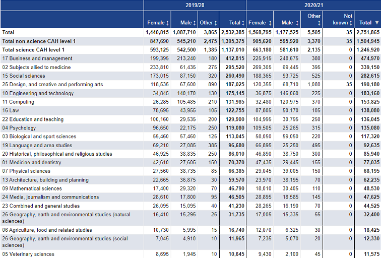Image resolution: width=381 pixels, height=258 pixels.
Task: Click Engineering 2019/20 female value 34,845
Action: point(161,93)
